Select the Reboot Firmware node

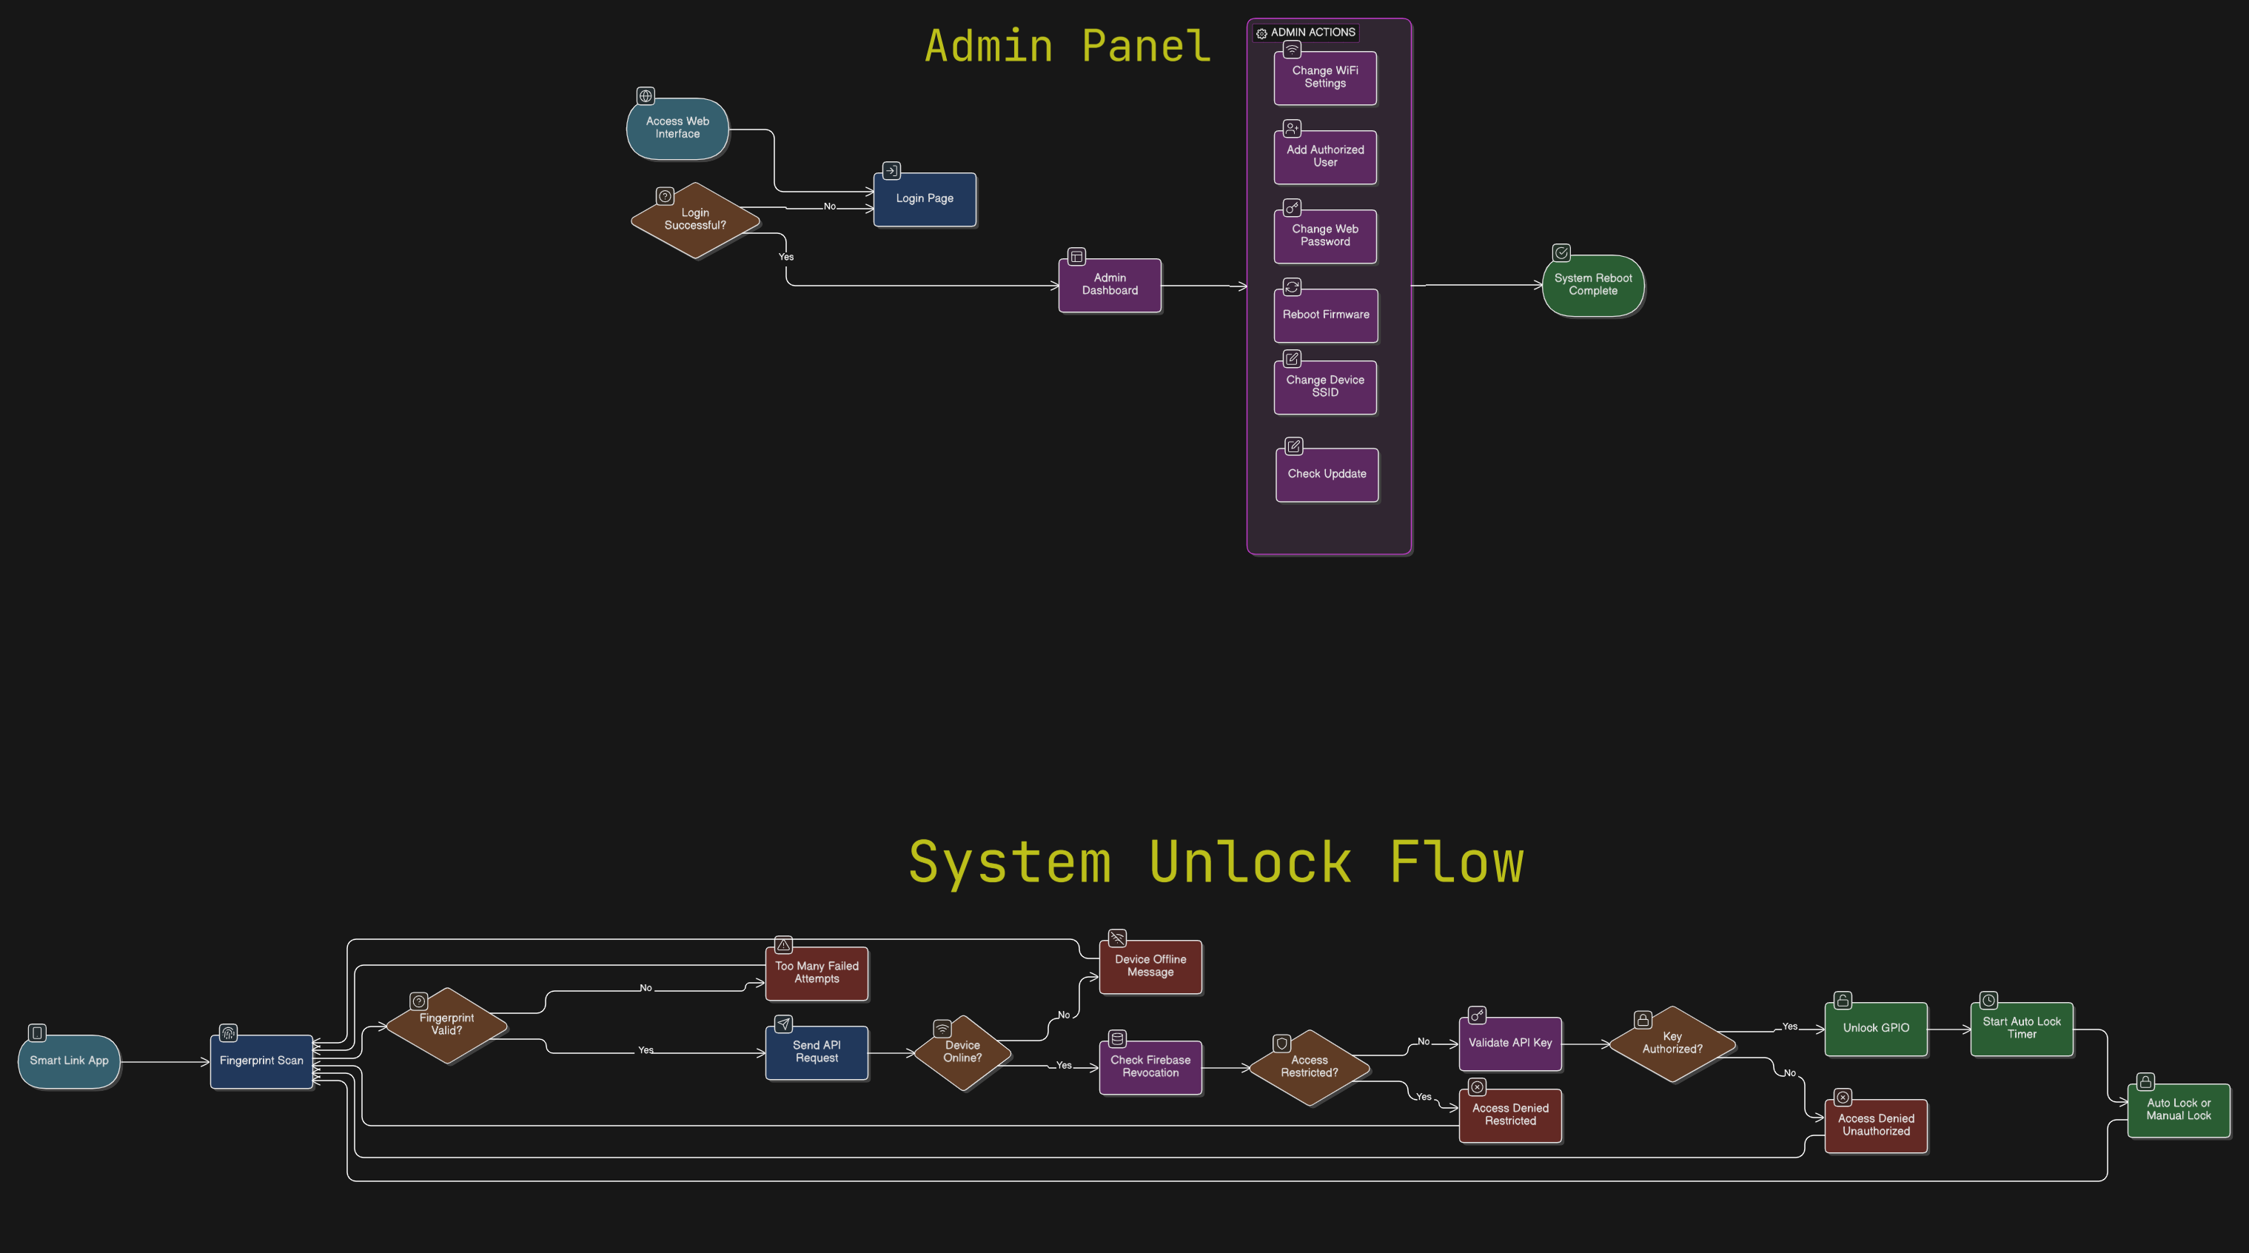point(1325,315)
